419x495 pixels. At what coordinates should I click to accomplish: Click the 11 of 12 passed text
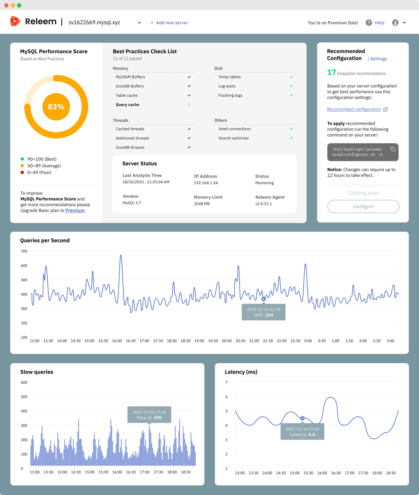click(127, 58)
